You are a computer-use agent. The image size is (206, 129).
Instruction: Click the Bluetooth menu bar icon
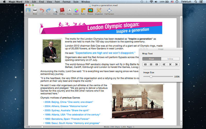coord(147,2)
